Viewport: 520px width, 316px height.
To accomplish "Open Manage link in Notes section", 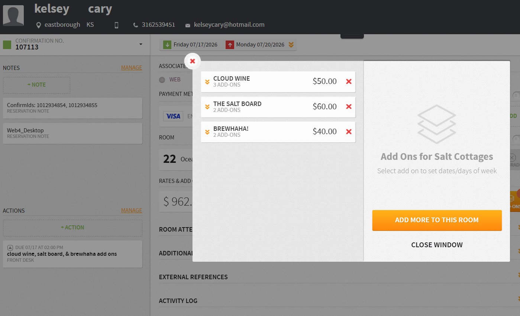I will pyautogui.click(x=132, y=68).
